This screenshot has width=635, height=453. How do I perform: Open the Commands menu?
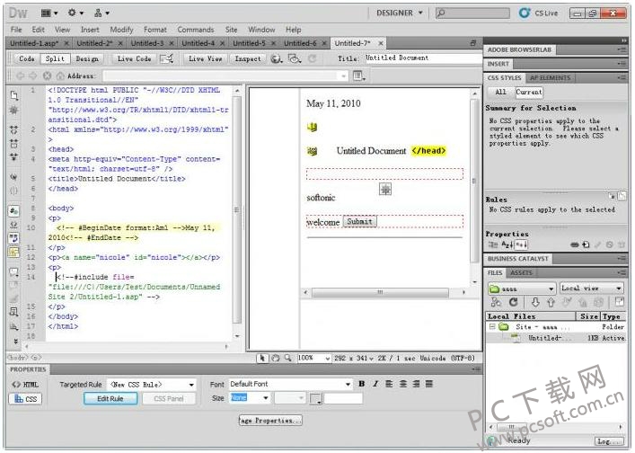click(x=195, y=30)
